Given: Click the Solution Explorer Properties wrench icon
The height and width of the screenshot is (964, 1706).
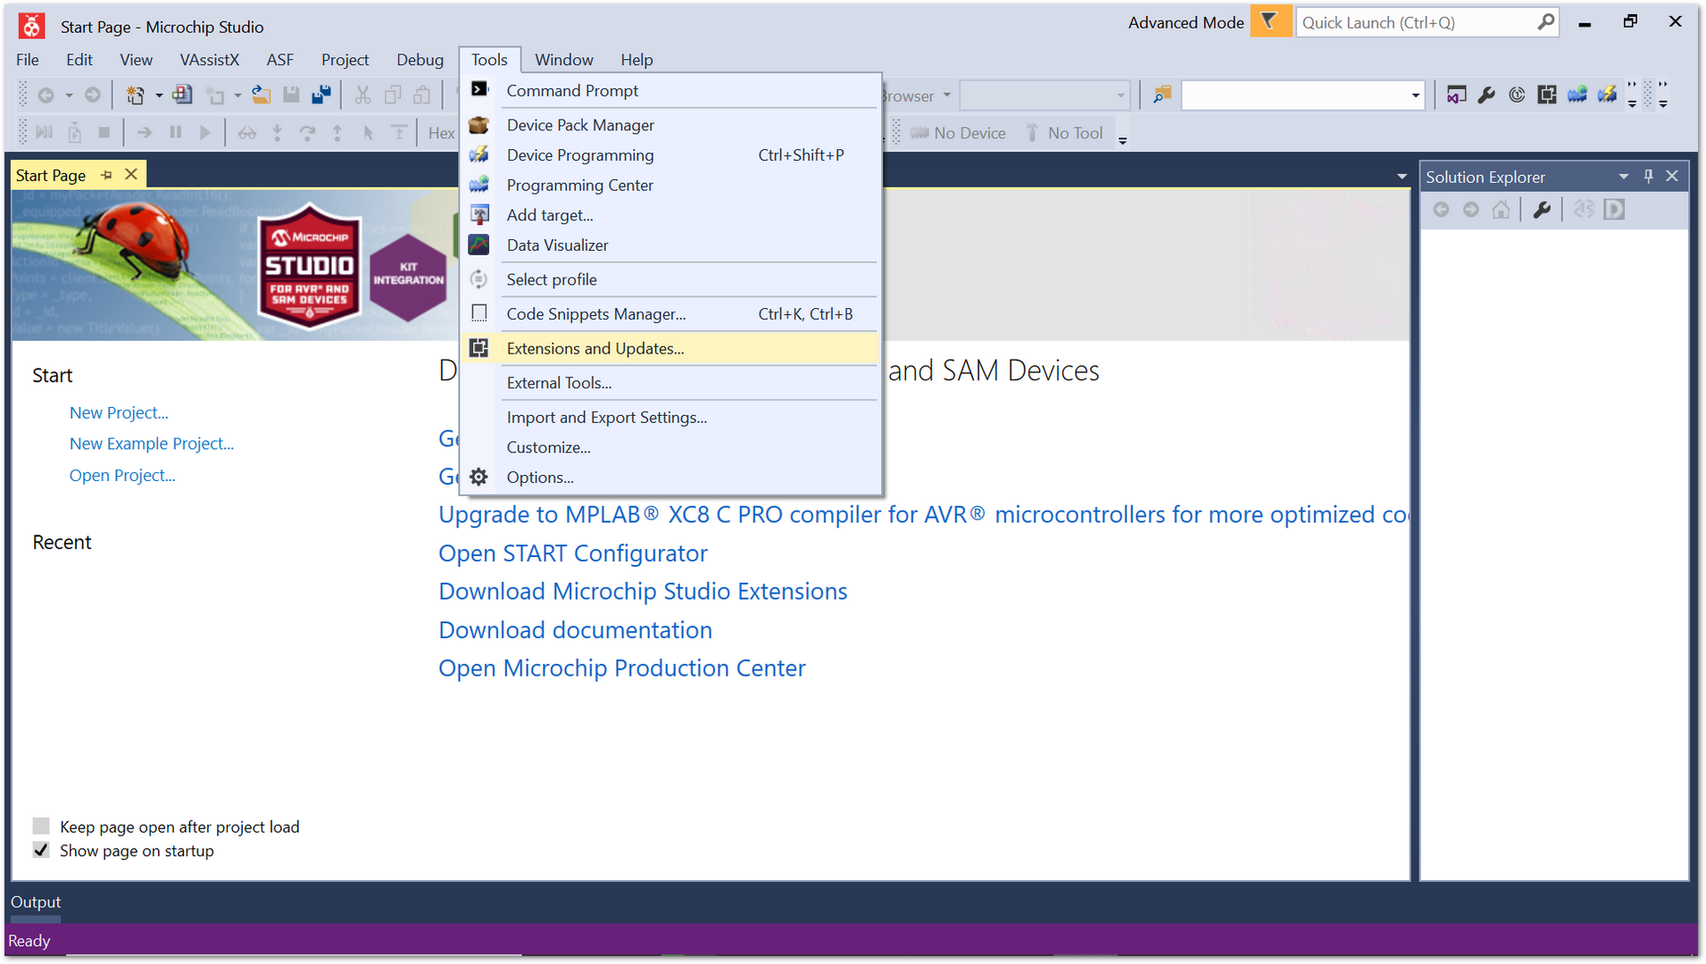Looking at the screenshot, I should point(1542,210).
